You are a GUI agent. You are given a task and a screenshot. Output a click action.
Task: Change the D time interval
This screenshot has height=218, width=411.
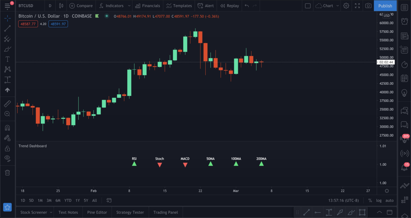[50, 6]
